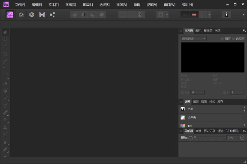Select the Paint Brush tool
Image resolution: width=247 pixels, height=164 pixels.
5,98
